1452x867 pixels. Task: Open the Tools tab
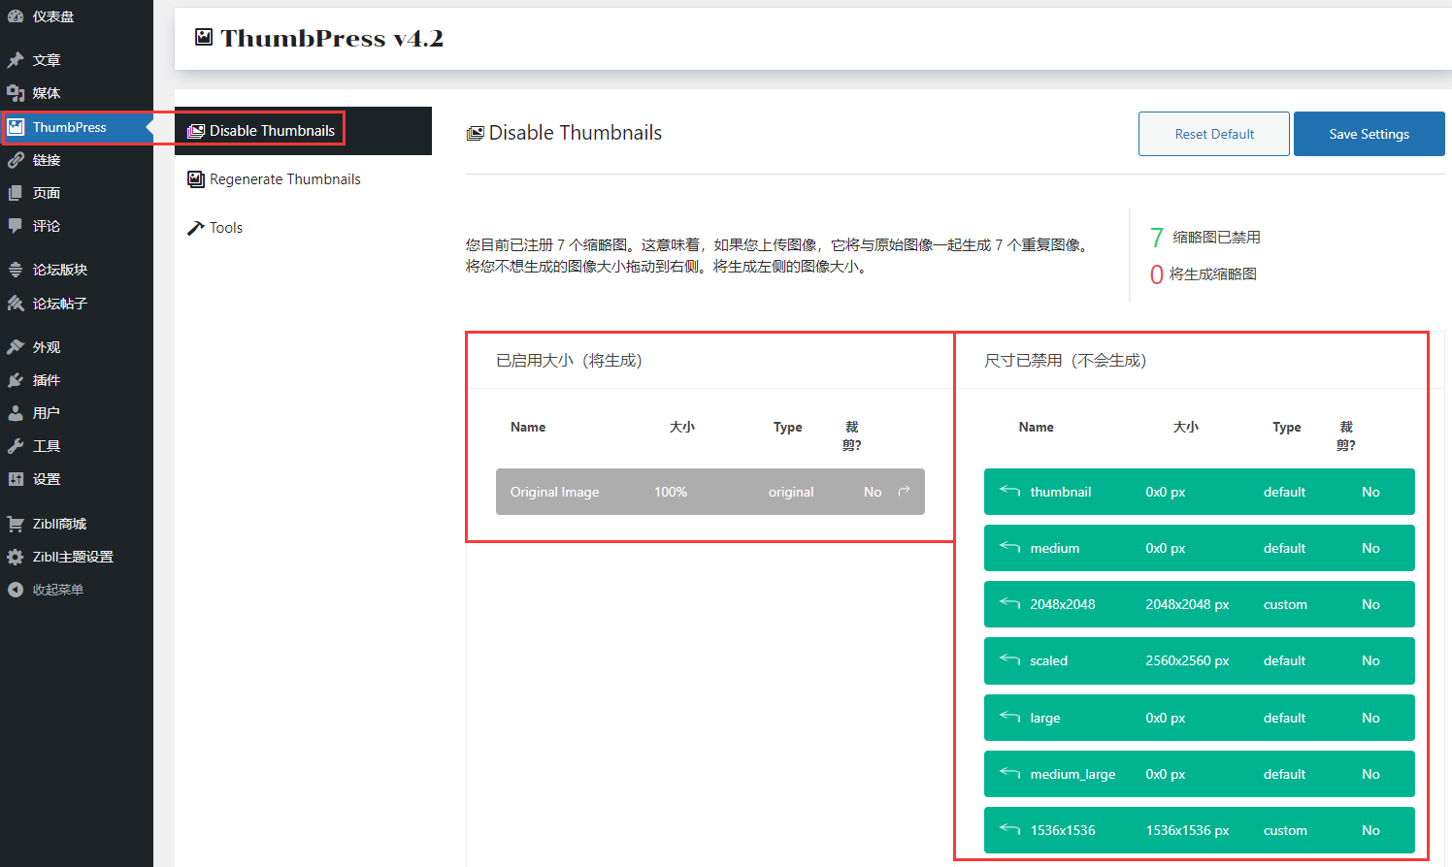pos(225,228)
